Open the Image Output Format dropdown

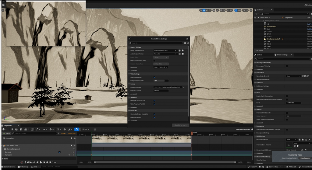tap(165, 51)
